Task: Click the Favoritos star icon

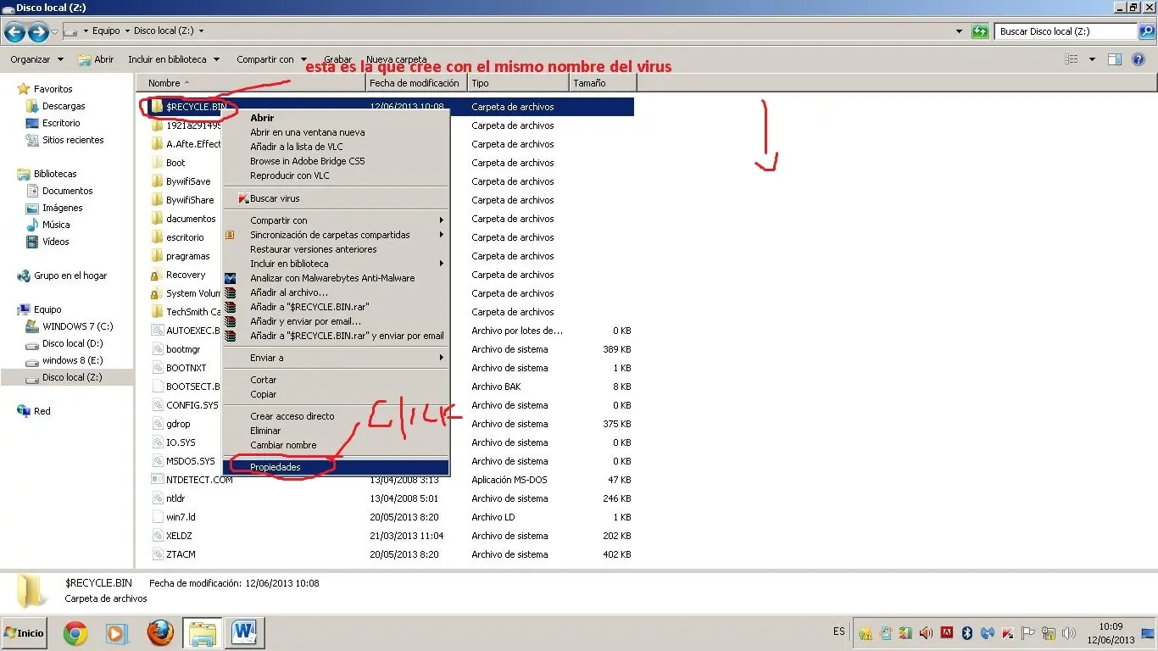Action: tap(24, 89)
